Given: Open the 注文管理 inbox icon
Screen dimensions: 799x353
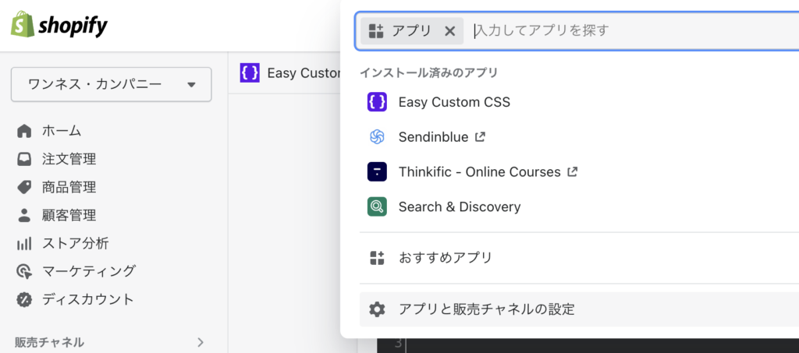Looking at the screenshot, I should [x=24, y=160].
